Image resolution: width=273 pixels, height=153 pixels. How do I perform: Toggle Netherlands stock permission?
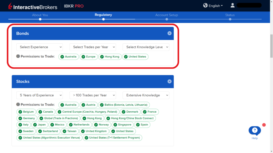coord(79,125)
